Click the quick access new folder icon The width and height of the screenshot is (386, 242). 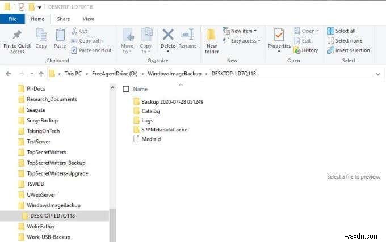tap(32, 7)
